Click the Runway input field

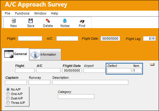[x=40, y=82]
